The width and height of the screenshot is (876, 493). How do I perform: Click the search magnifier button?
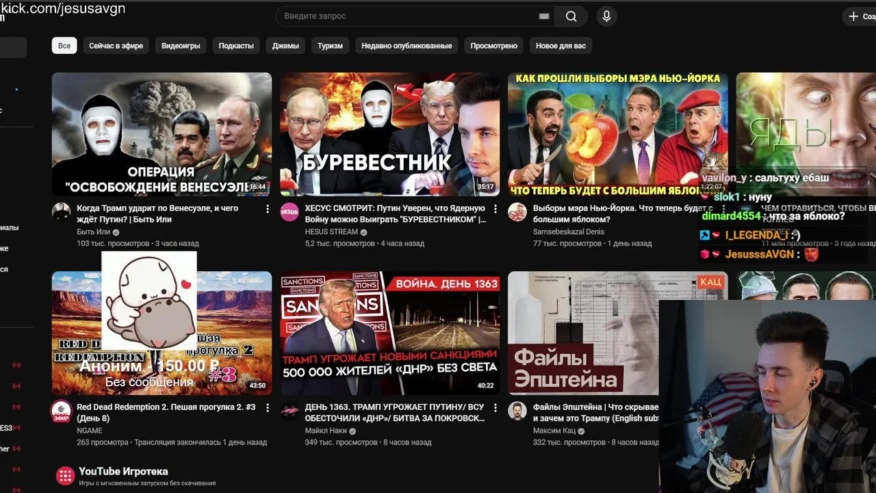[x=571, y=16]
